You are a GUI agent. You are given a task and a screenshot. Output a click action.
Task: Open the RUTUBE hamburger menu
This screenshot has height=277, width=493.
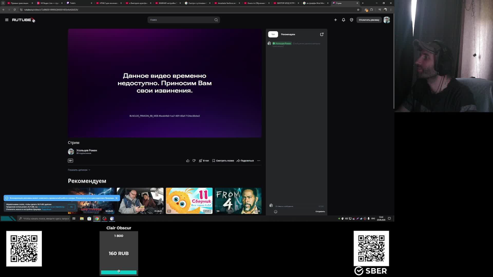click(x=7, y=20)
